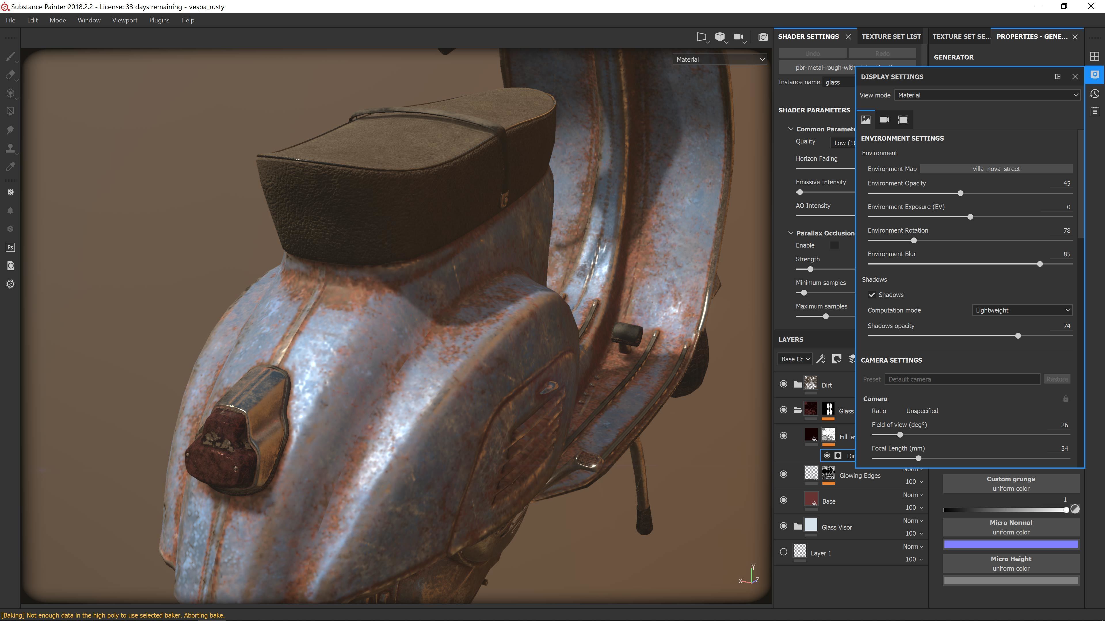Viewport: 1105px width, 621px height.
Task: Switch to the Texture Set List tab
Action: [891, 37]
